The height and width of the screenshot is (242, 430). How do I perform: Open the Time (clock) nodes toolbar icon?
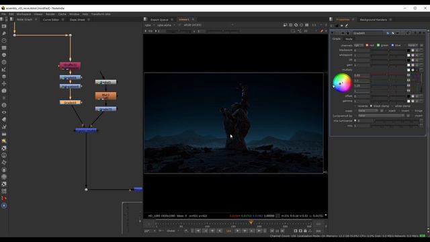[4, 40]
